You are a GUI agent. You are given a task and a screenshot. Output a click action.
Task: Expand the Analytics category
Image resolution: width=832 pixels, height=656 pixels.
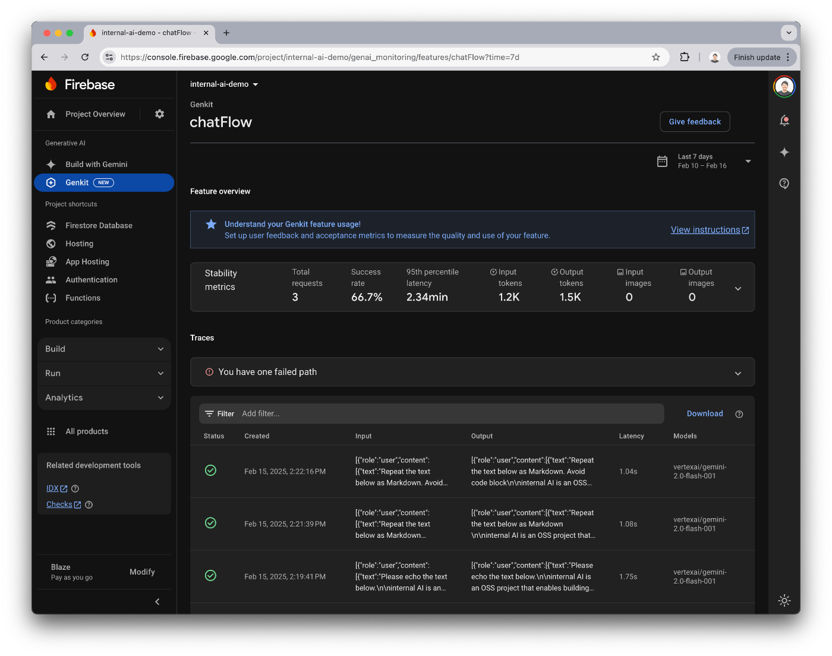[x=104, y=398]
